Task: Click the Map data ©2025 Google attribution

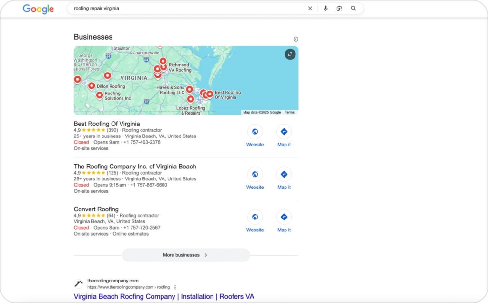Action: [x=262, y=112]
